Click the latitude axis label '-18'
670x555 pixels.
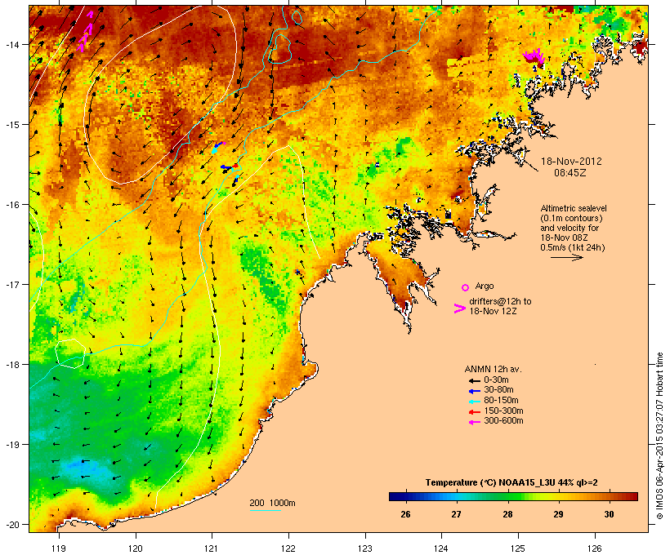click(11, 365)
